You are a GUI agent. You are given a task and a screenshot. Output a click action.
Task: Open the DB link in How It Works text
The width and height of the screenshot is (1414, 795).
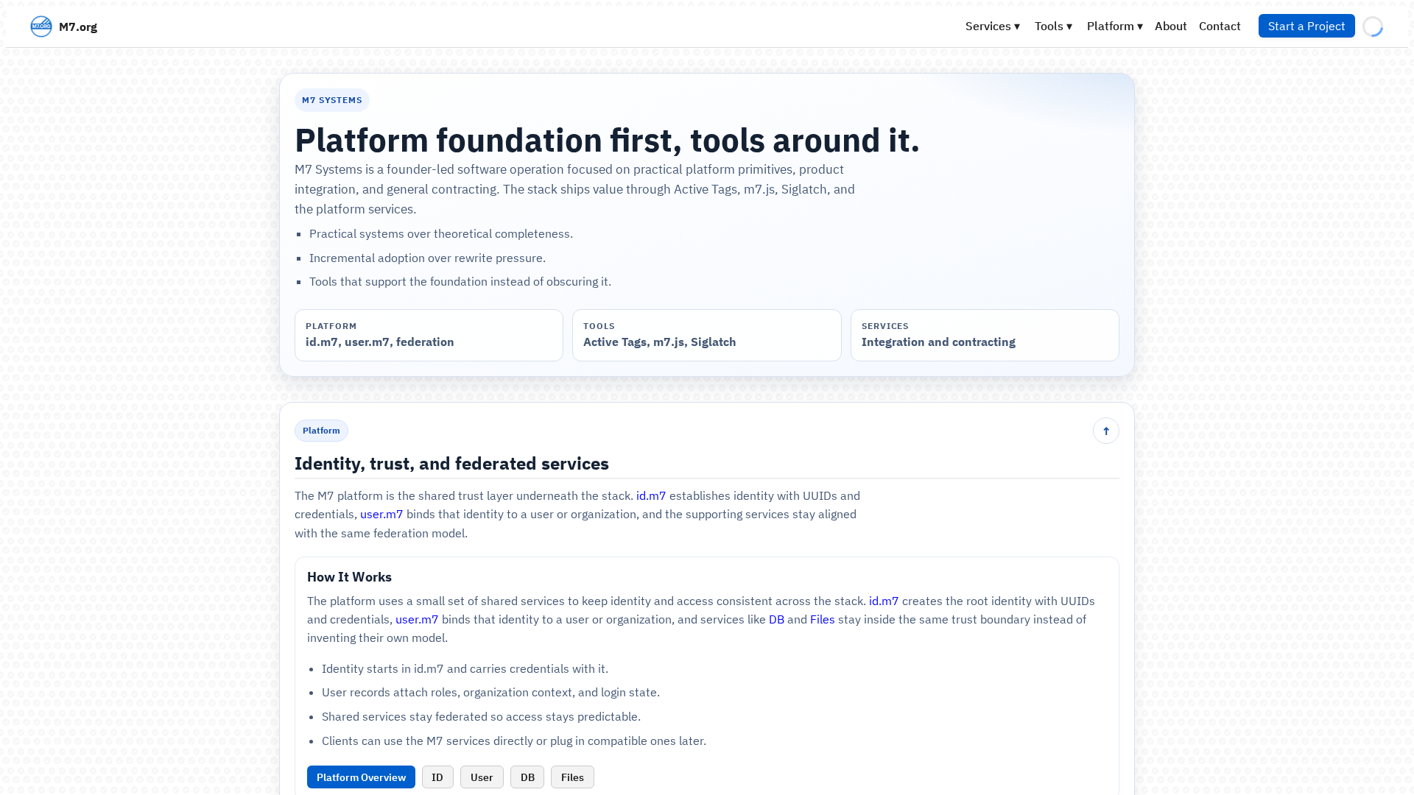[x=776, y=620]
